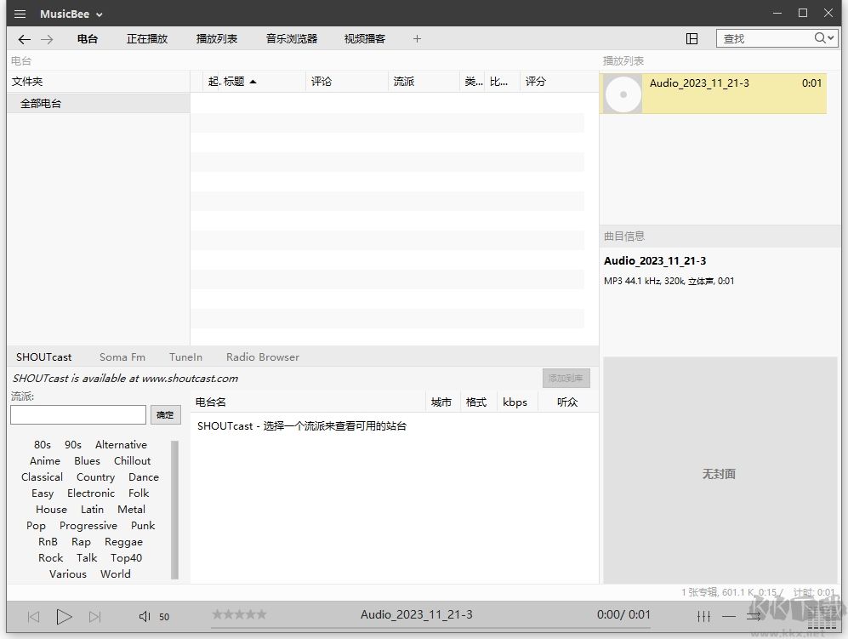The height and width of the screenshot is (639, 848).
Task: Open the equalizer icon in the playback bar
Action: point(703,616)
